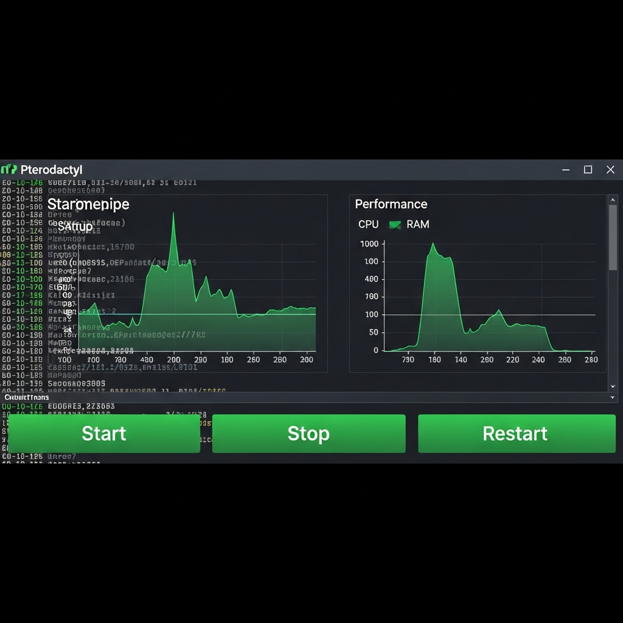Click the green RAM color swatch
Image resolution: width=623 pixels, height=623 pixels.
(x=396, y=224)
